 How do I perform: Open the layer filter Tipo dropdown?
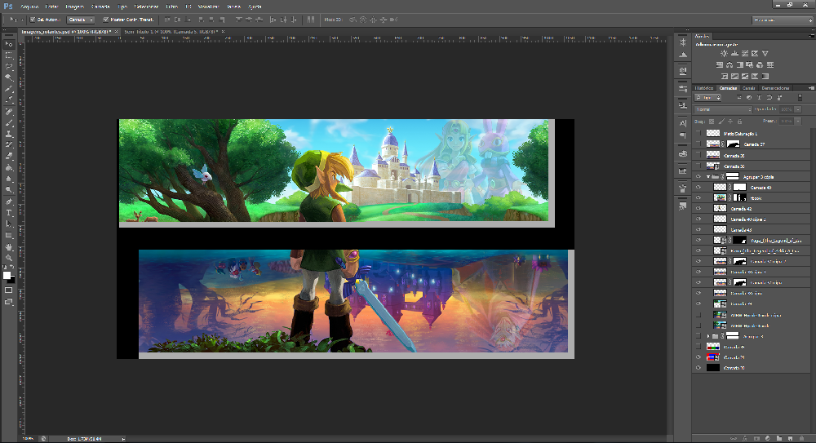tap(707, 97)
